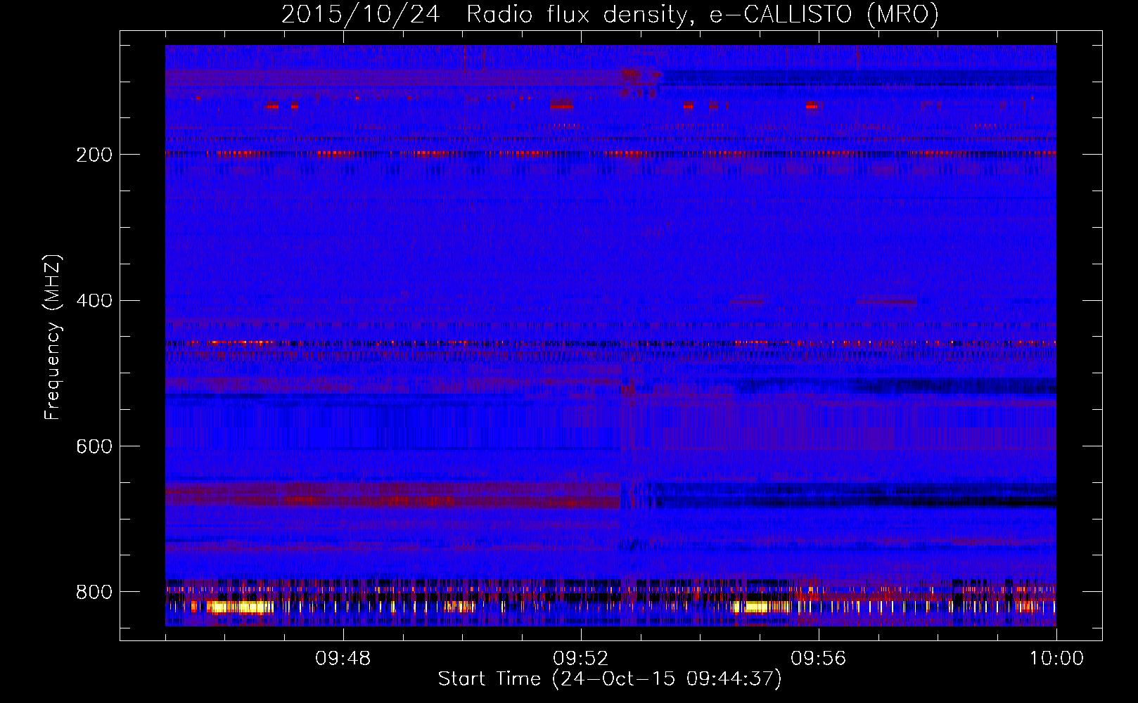Click the 'Frequency (MHZ)' axis label
Screen dimensions: 1138x703
pyautogui.click(x=52, y=337)
